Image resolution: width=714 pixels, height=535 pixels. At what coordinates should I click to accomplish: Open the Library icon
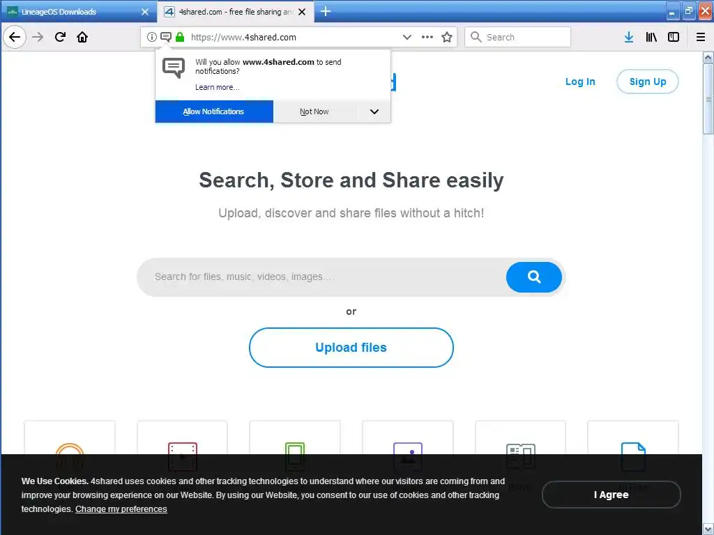[x=651, y=38]
